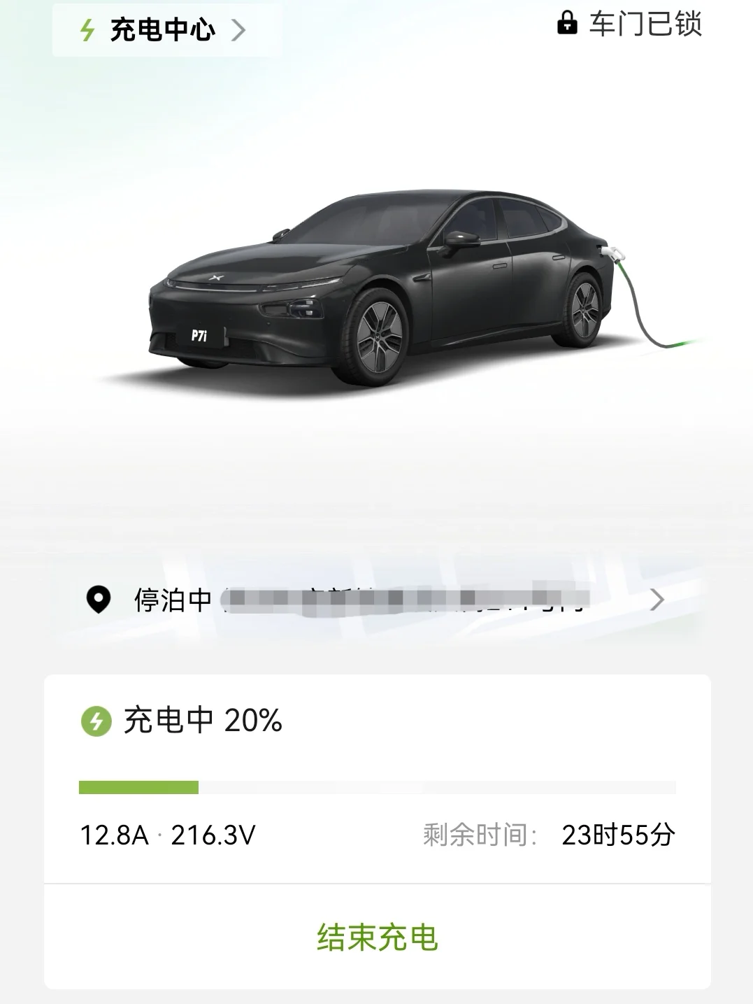Expand the parking location chevron arrow
Viewport: 753px width, 1004px height.
pyautogui.click(x=657, y=600)
